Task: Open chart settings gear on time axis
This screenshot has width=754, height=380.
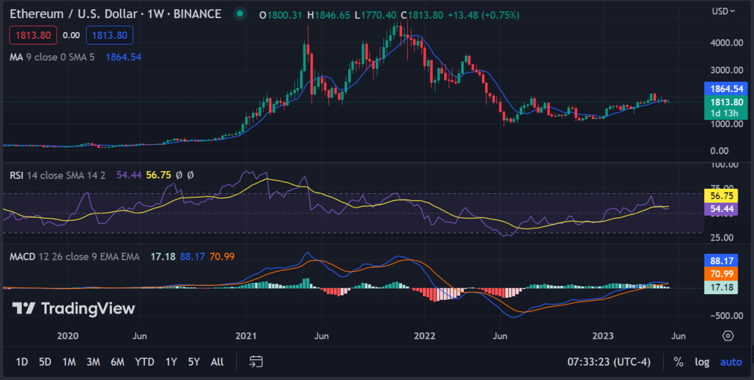Action: click(728, 335)
